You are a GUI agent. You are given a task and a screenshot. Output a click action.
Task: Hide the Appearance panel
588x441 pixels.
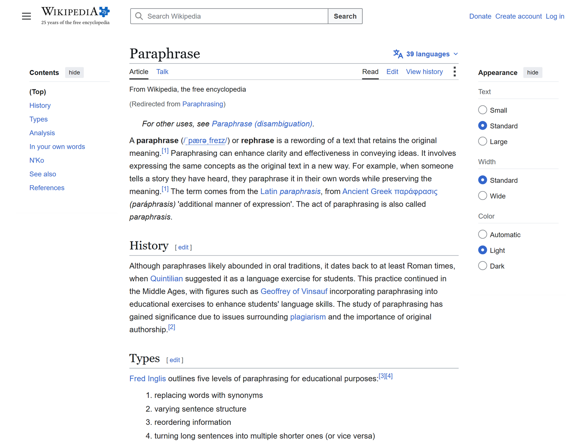533,72
